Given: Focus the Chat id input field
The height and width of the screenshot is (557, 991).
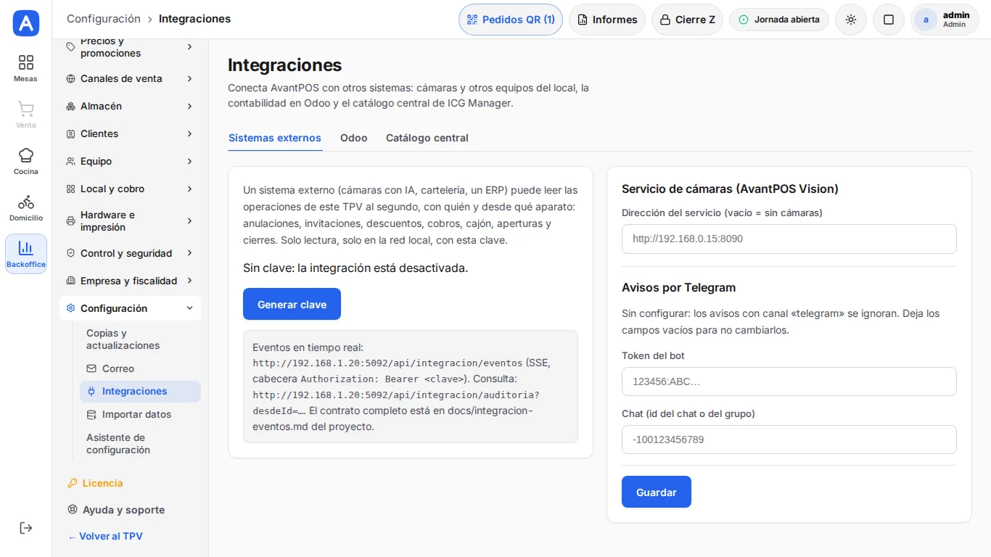Looking at the screenshot, I should [x=789, y=440].
